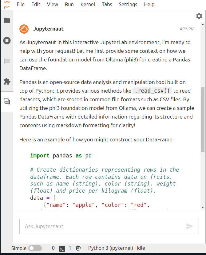This screenshot has height=255, width=206.
Task: Open the Help menu
Action: click(x=149, y=4)
